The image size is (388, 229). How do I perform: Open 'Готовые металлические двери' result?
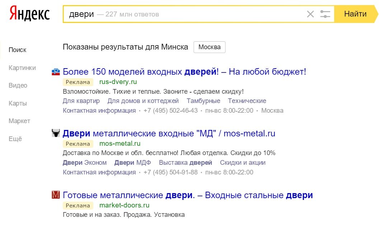click(187, 195)
